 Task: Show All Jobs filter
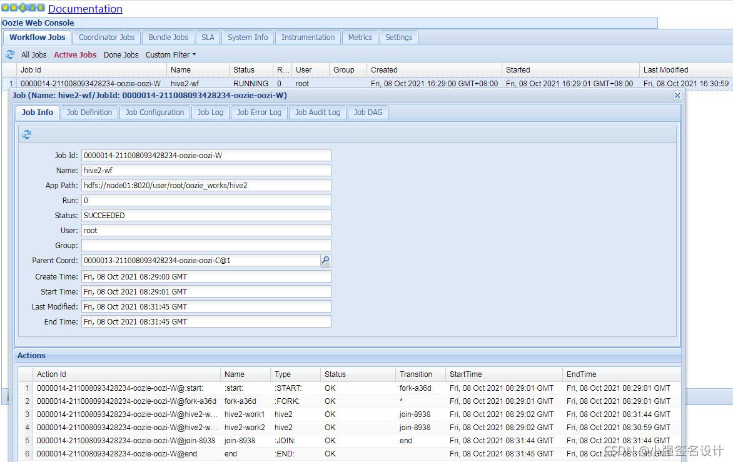(x=34, y=54)
